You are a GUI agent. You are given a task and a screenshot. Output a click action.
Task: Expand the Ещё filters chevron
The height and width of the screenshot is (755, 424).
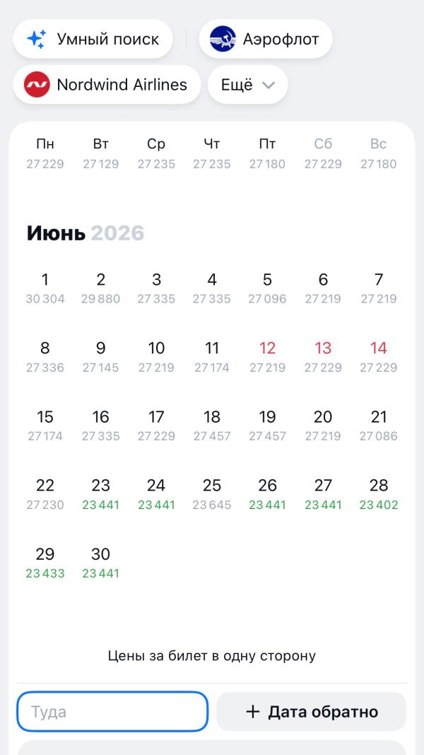(268, 86)
